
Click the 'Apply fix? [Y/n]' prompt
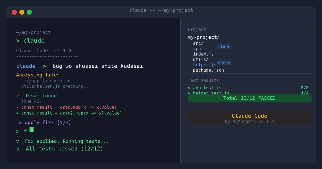pos(44,123)
